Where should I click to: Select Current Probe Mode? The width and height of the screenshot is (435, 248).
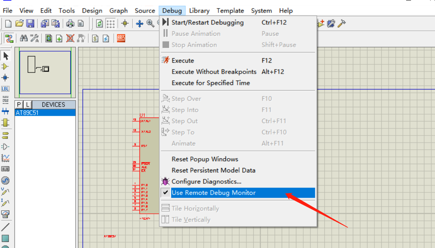(5, 203)
